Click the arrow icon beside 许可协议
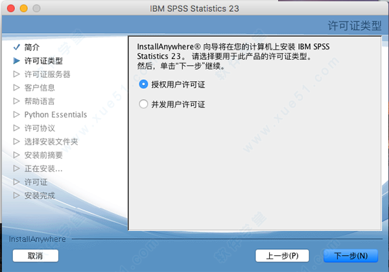The width and height of the screenshot is (389, 272). tap(17, 128)
